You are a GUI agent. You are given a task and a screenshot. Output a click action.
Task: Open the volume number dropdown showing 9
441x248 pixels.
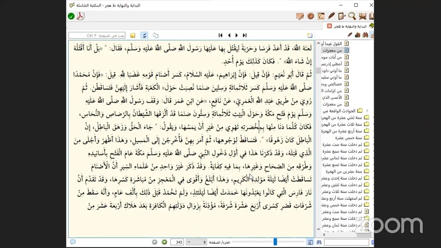click(x=196, y=242)
